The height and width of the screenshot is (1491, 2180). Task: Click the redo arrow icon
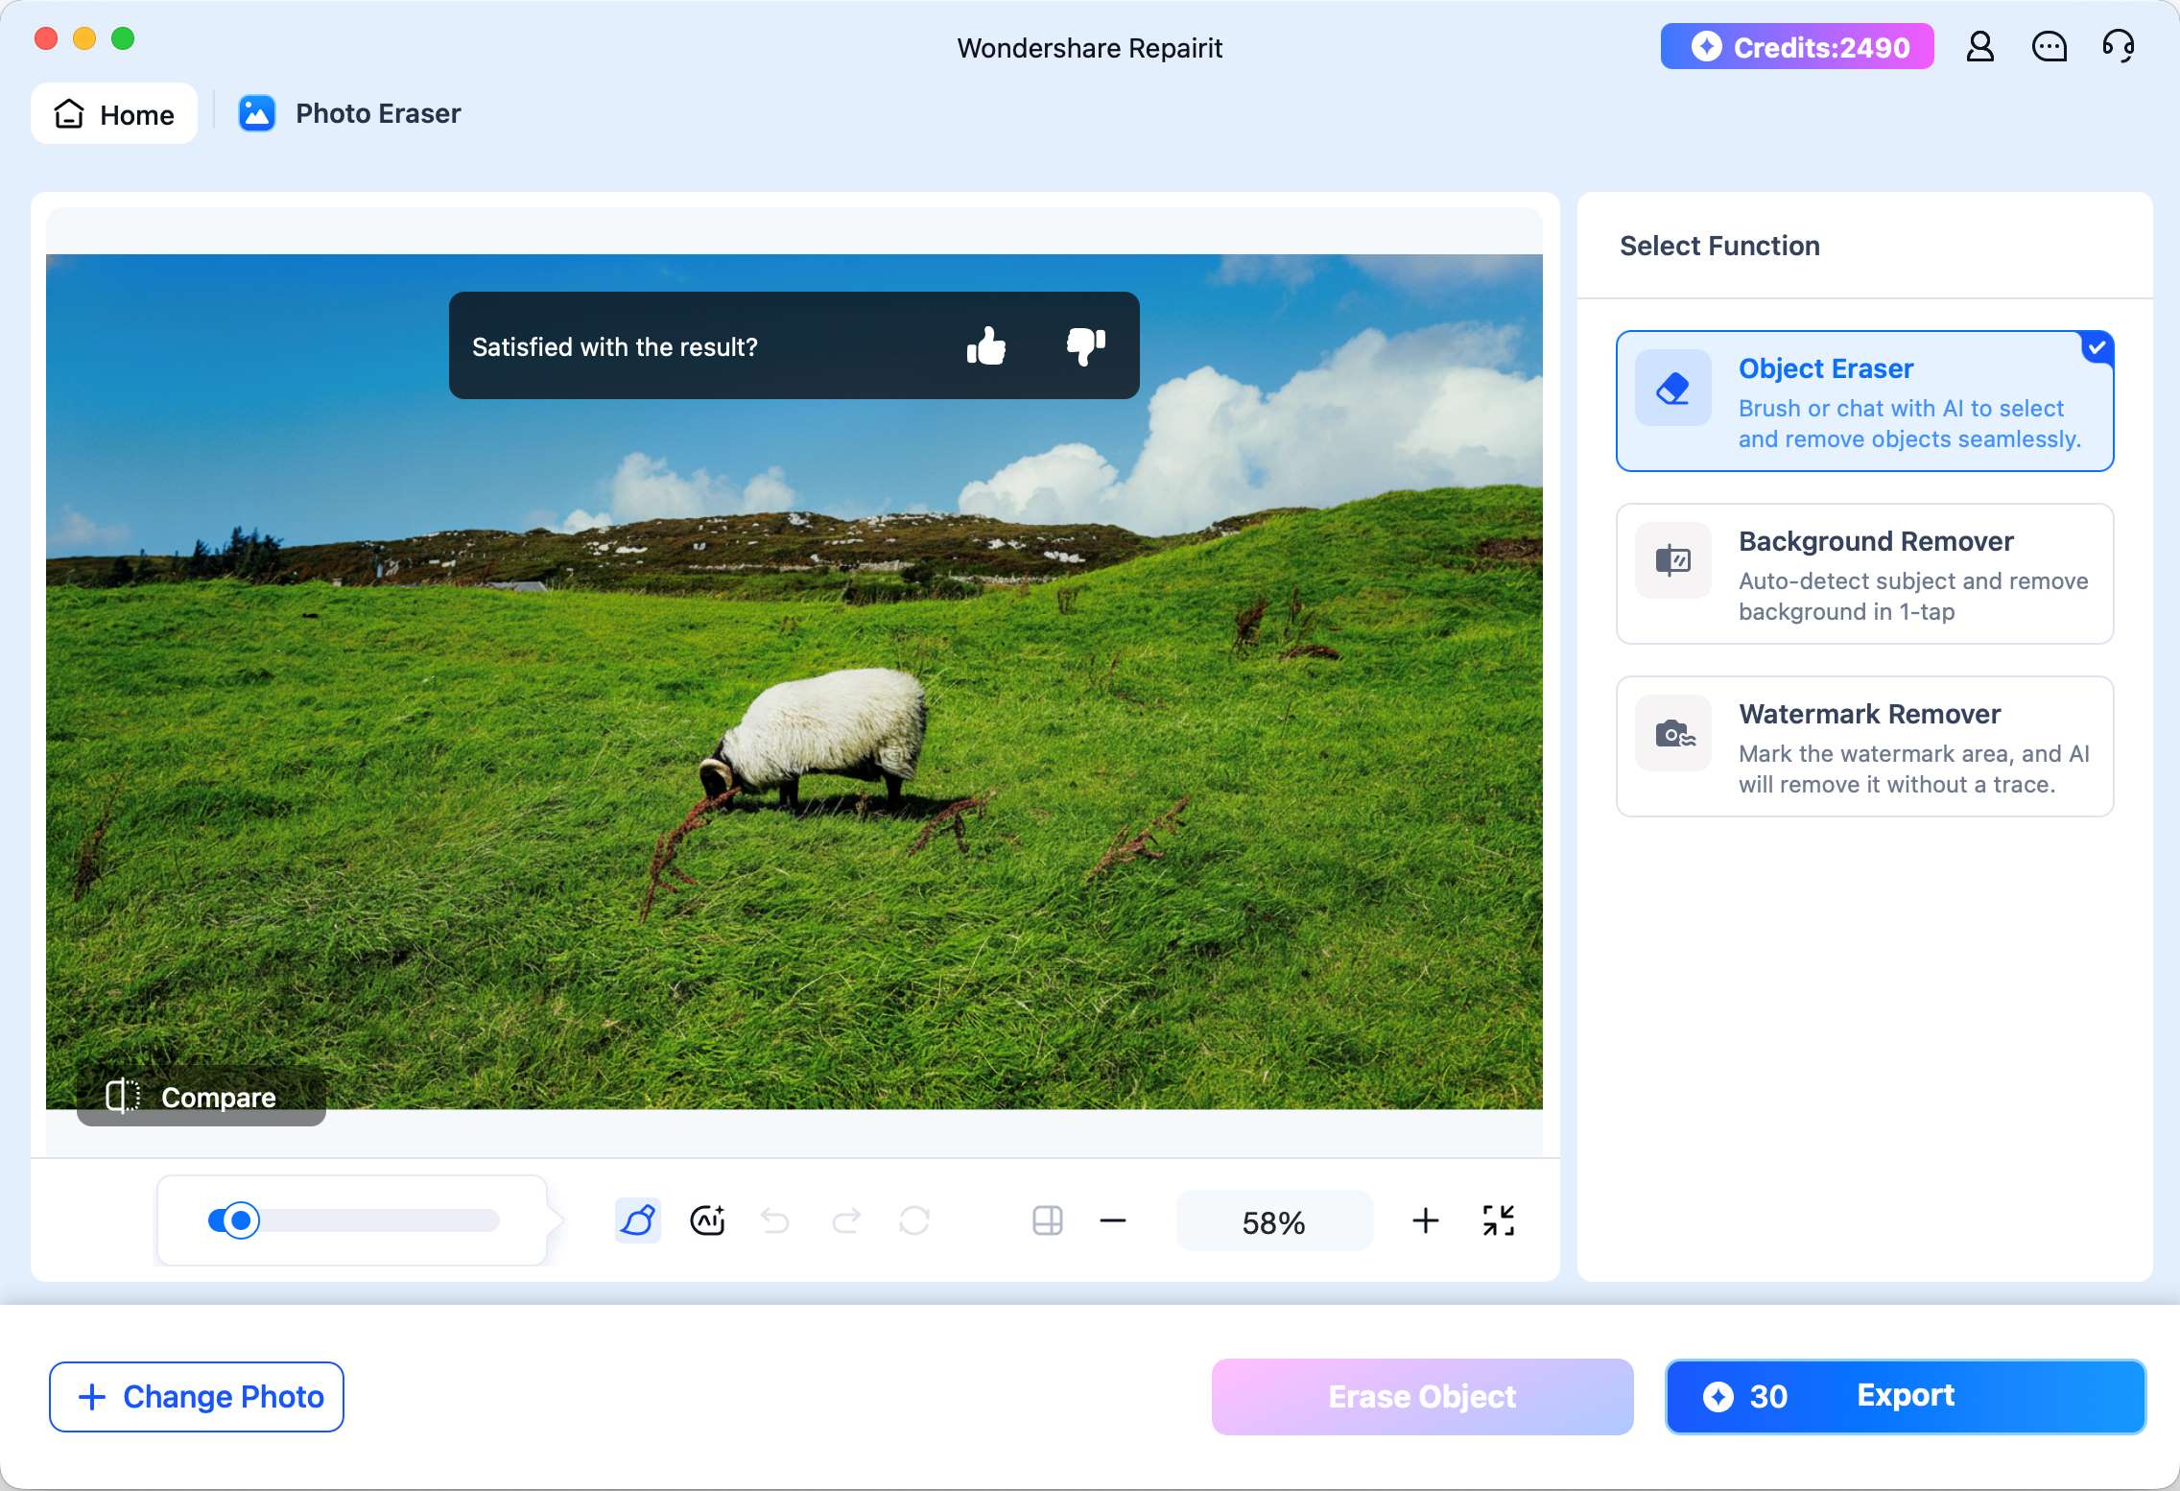tap(846, 1220)
